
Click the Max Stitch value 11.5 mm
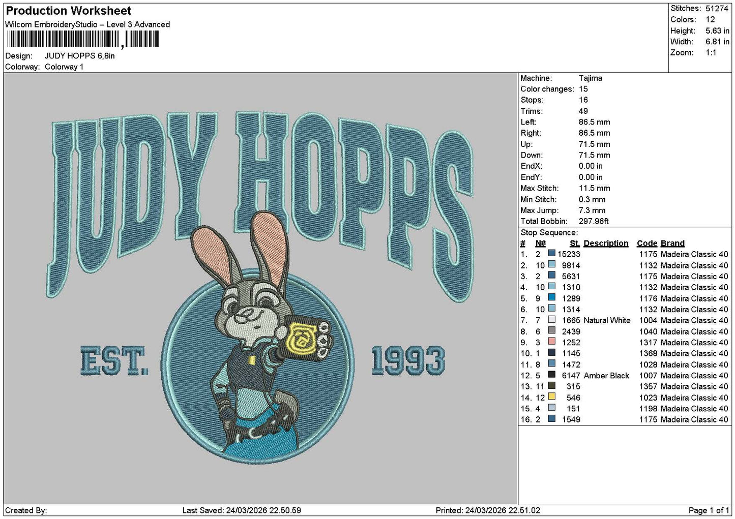coord(594,188)
